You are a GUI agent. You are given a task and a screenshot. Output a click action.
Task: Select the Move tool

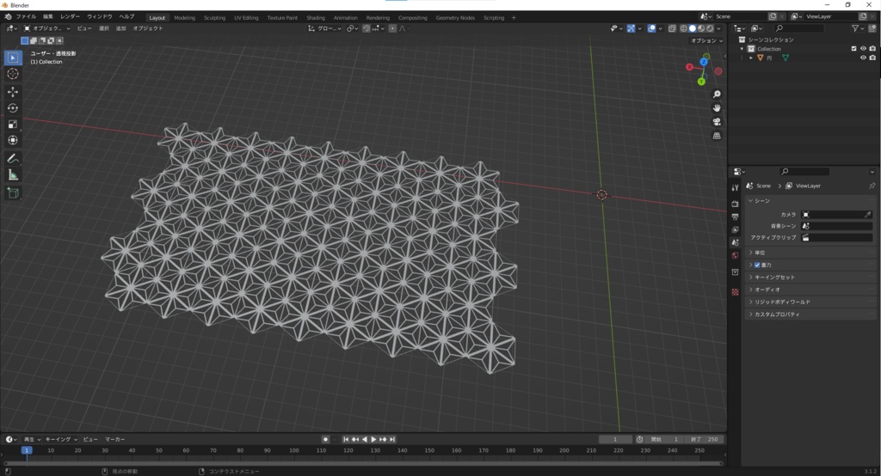pos(13,91)
